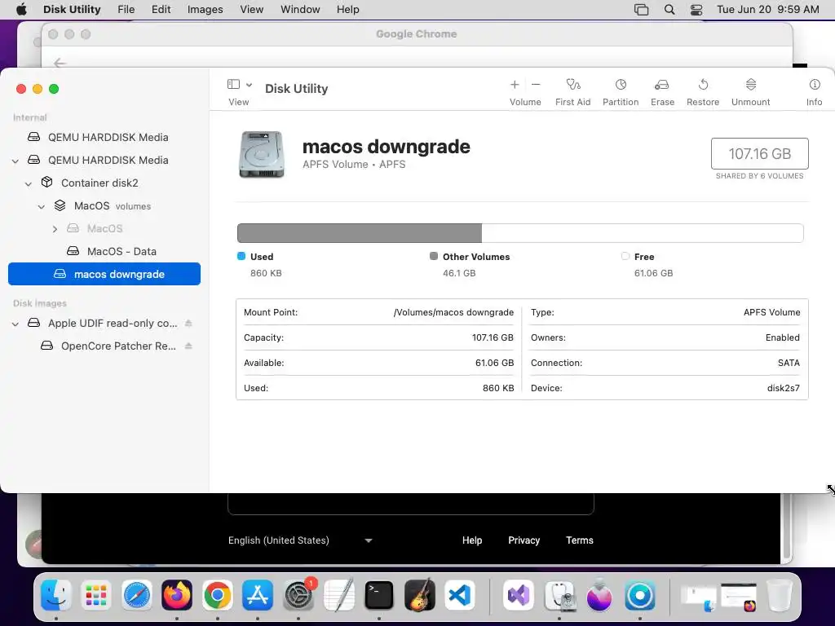Viewport: 835px width, 626px height.
Task: Open Visual Studio Code from Dock
Action: (x=460, y=594)
